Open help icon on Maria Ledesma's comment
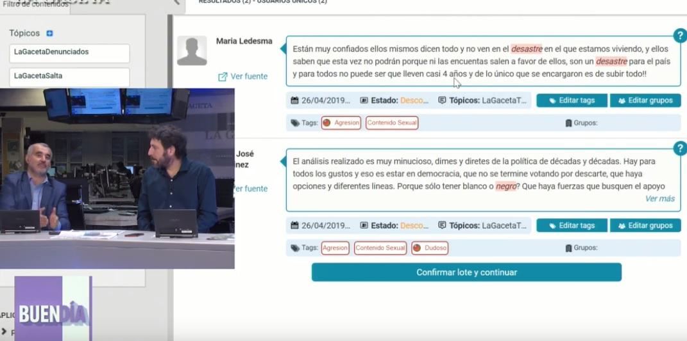The width and height of the screenshot is (687, 341). [679, 36]
